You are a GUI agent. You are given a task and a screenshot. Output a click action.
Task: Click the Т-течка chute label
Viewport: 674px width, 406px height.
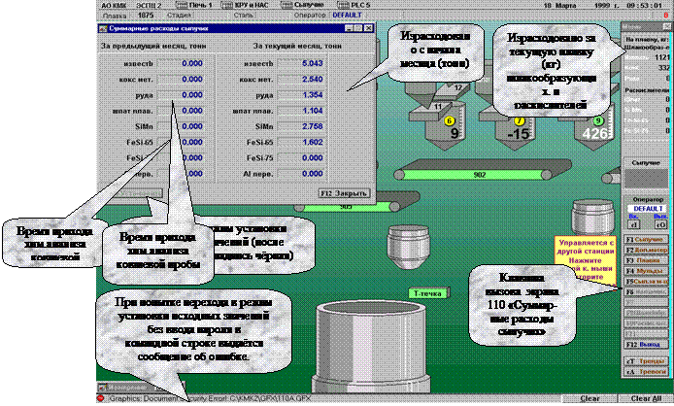(x=427, y=293)
